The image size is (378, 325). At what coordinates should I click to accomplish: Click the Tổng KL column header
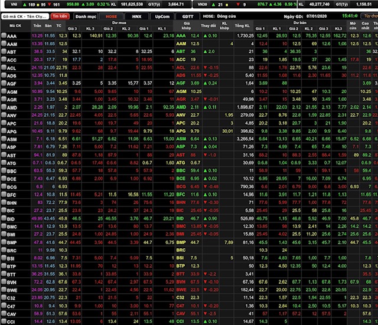coord(242,26)
